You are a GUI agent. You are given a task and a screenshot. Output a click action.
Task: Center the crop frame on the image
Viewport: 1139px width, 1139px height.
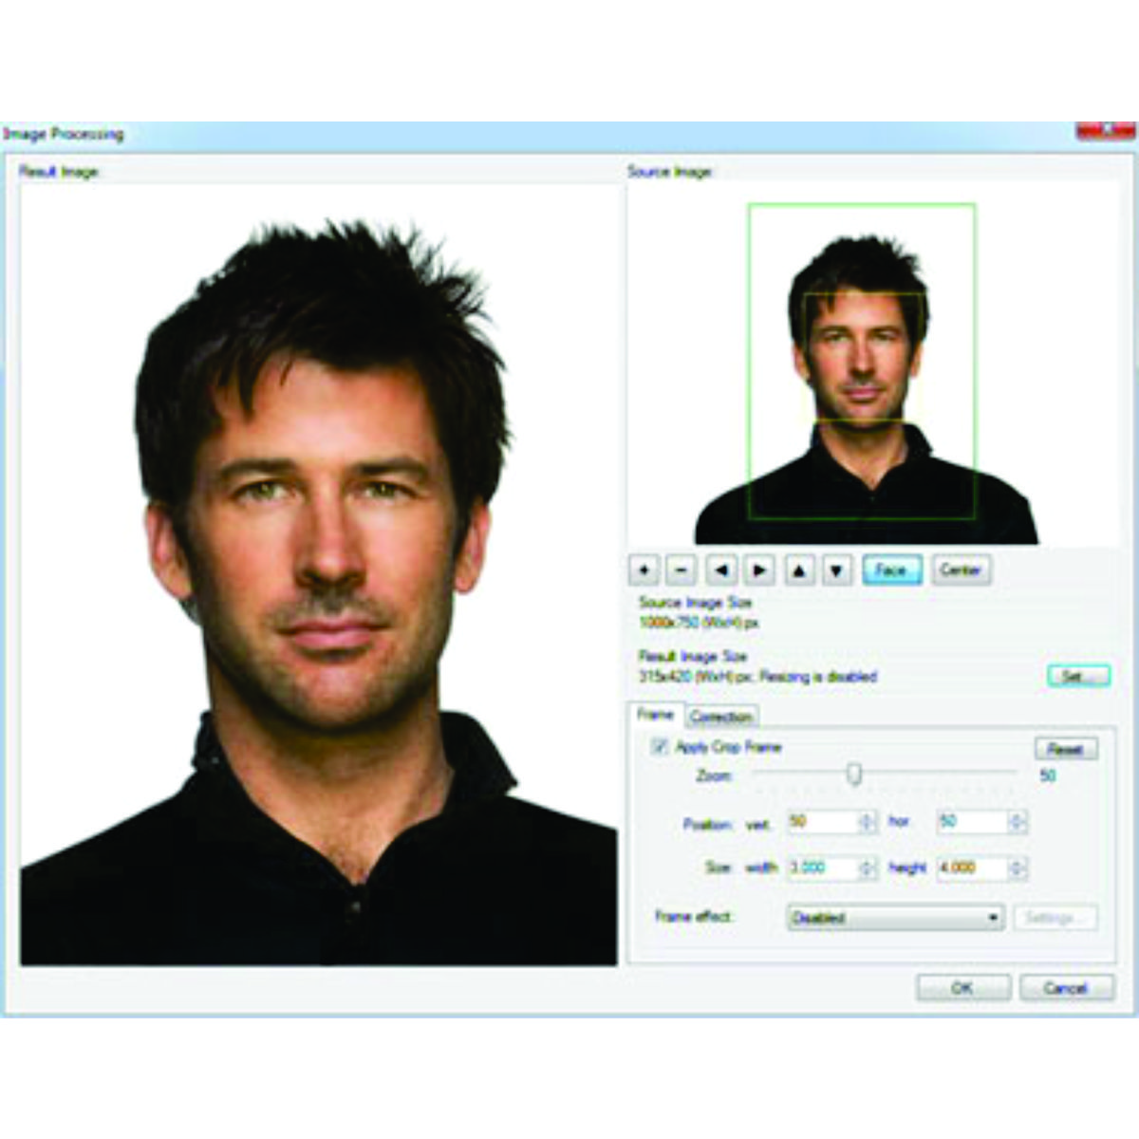962,568
